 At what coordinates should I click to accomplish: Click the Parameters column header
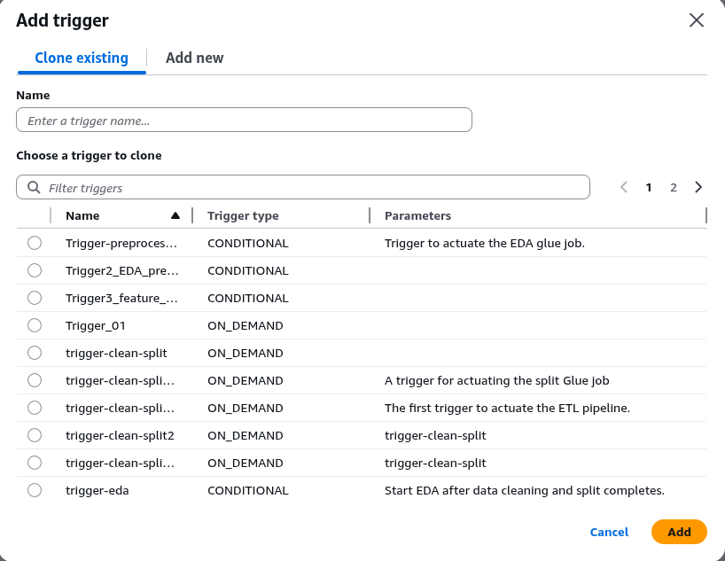[417, 215]
